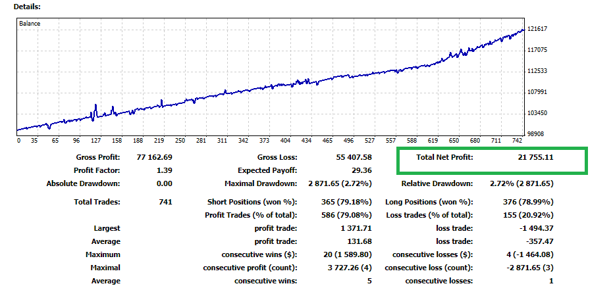Click the largest loss trade value -1 494.37

point(537,228)
